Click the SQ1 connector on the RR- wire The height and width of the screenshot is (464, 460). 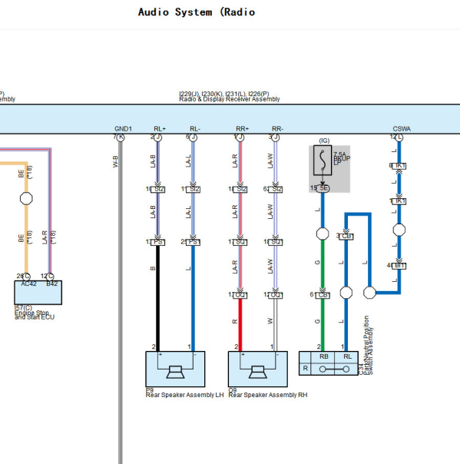click(x=276, y=242)
